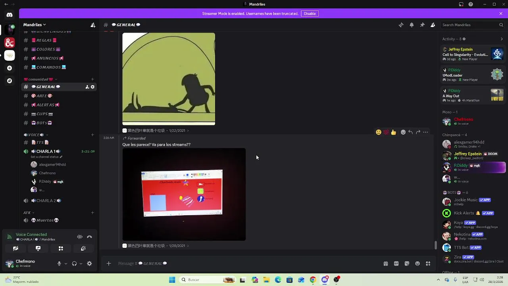The width and height of the screenshot is (508, 286).
Task: Mute microphone toggle
Action: pyautogui.click(x=59, y=263)
